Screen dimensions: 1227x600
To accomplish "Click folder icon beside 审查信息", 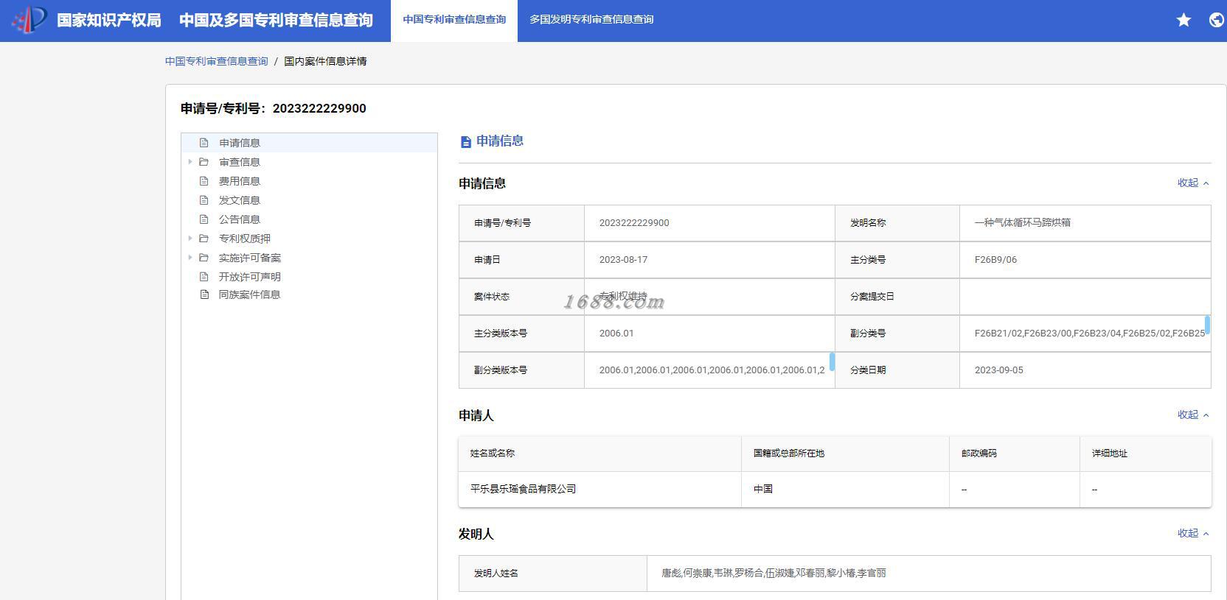I will pyautogui.click(x=204, y=162).
